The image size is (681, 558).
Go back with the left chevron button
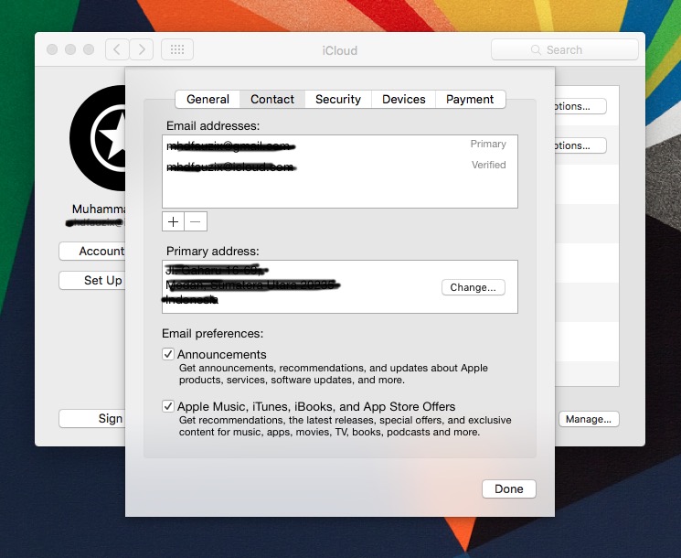click(x=117, y=49)
